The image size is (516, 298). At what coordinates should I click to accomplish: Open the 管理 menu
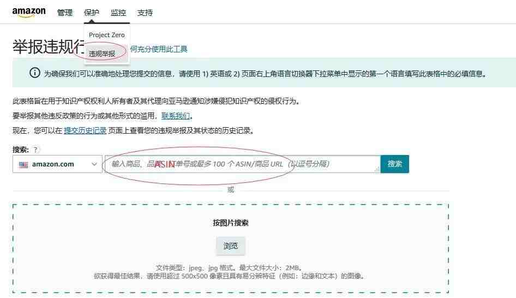64,13
